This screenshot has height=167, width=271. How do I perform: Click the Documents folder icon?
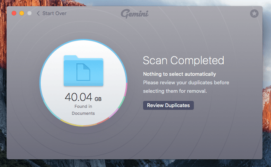(x=83, y=70)
